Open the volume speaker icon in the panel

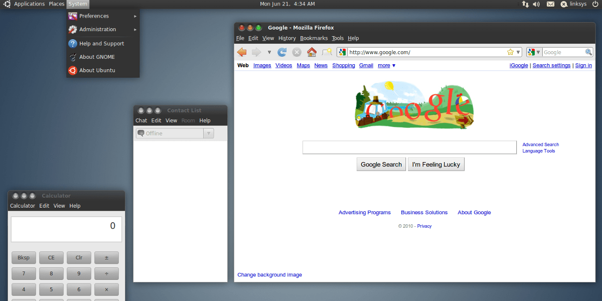[x=536, y=4]
